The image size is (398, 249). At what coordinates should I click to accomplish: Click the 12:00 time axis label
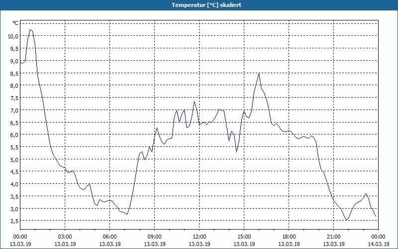pyautogui.click(x=199, y=237)
